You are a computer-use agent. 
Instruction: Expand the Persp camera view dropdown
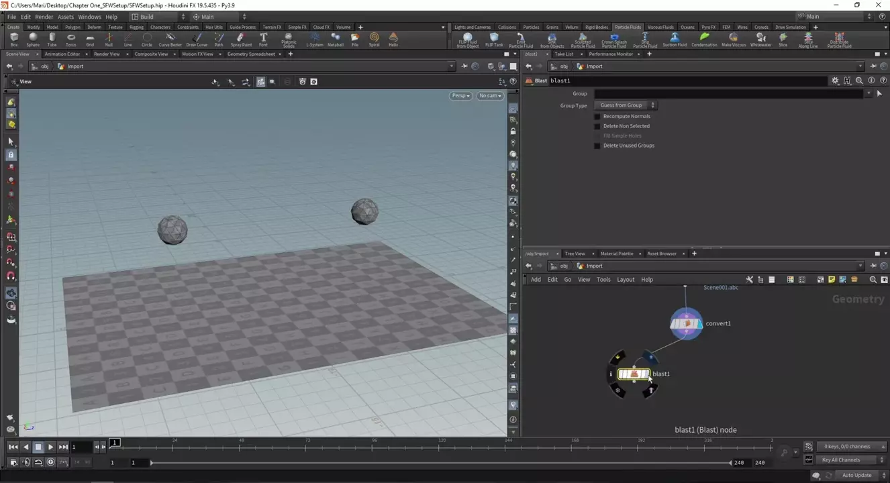460,96
